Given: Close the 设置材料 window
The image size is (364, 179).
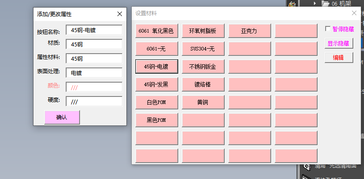Looking at the screenshot, I should [x=354, y=13].
